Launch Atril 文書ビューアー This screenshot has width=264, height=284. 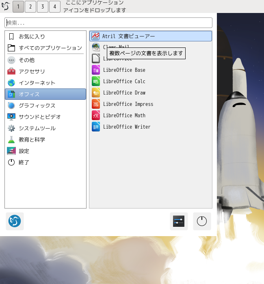pos(151,36)
